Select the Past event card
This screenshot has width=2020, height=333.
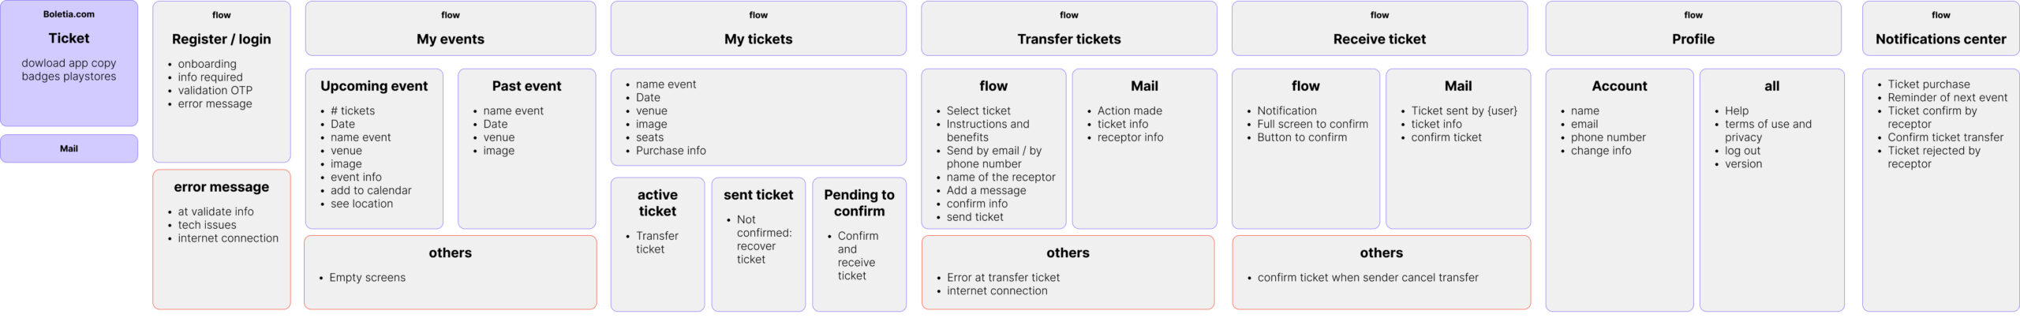click(x=526, y=148)
